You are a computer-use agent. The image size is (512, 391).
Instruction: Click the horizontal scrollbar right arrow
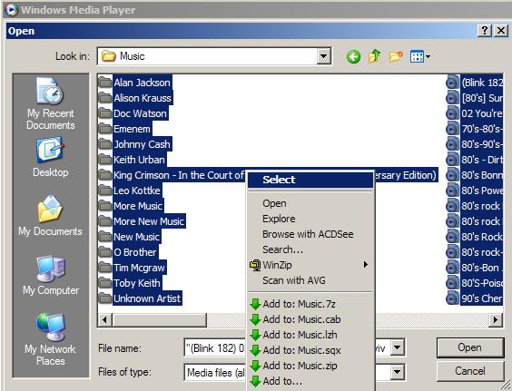(496, 319)
